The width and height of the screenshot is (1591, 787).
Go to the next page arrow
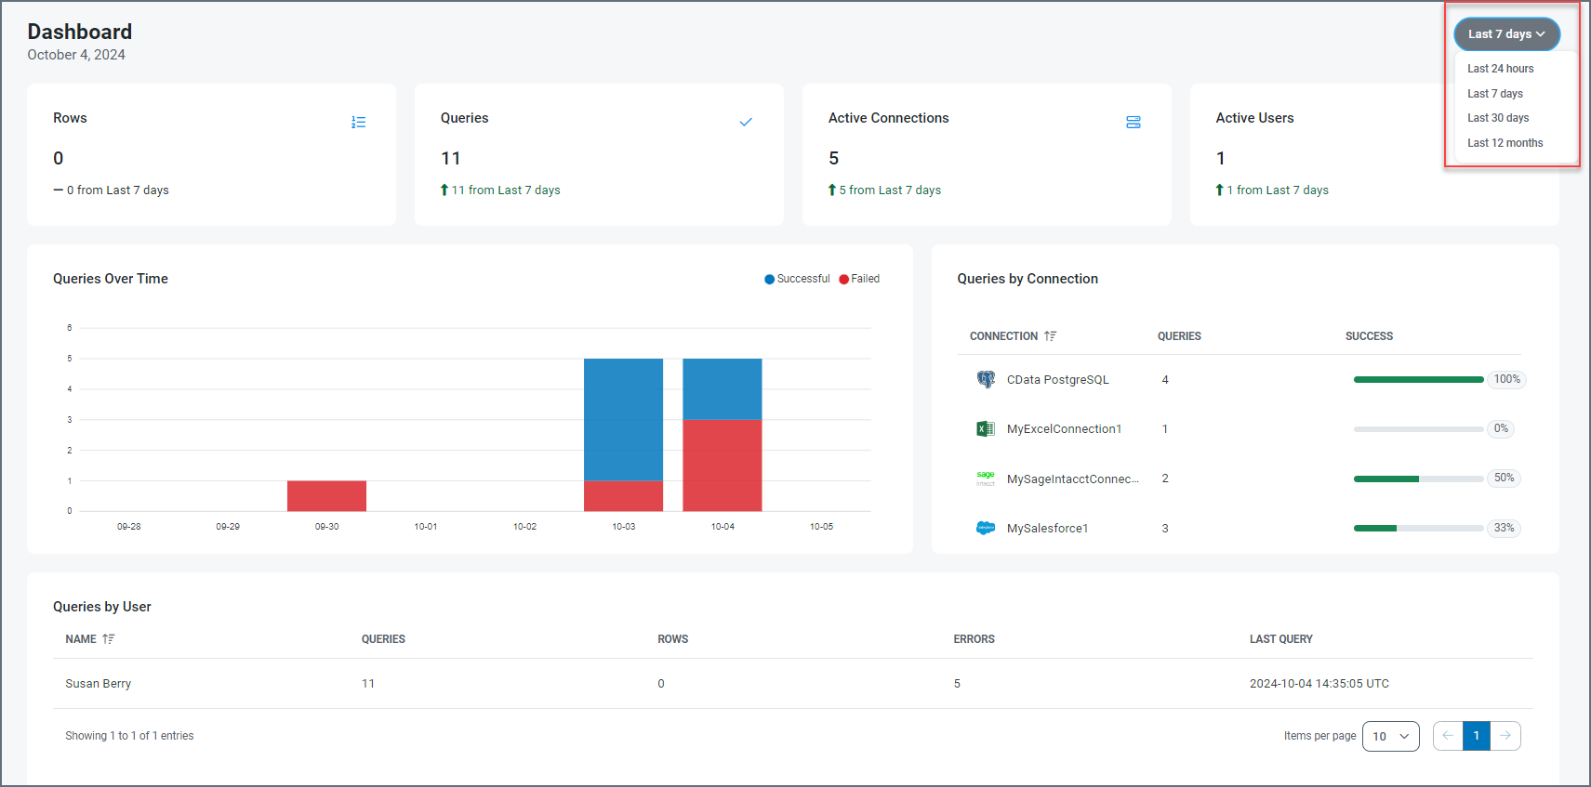tap(1505, 736)
